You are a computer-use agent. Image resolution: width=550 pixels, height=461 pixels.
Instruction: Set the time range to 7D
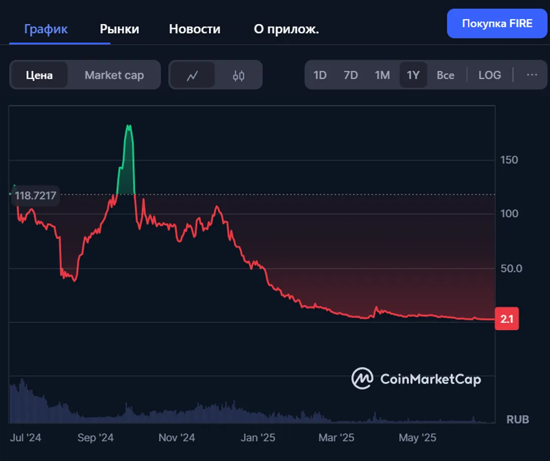(x=350, y=75)
